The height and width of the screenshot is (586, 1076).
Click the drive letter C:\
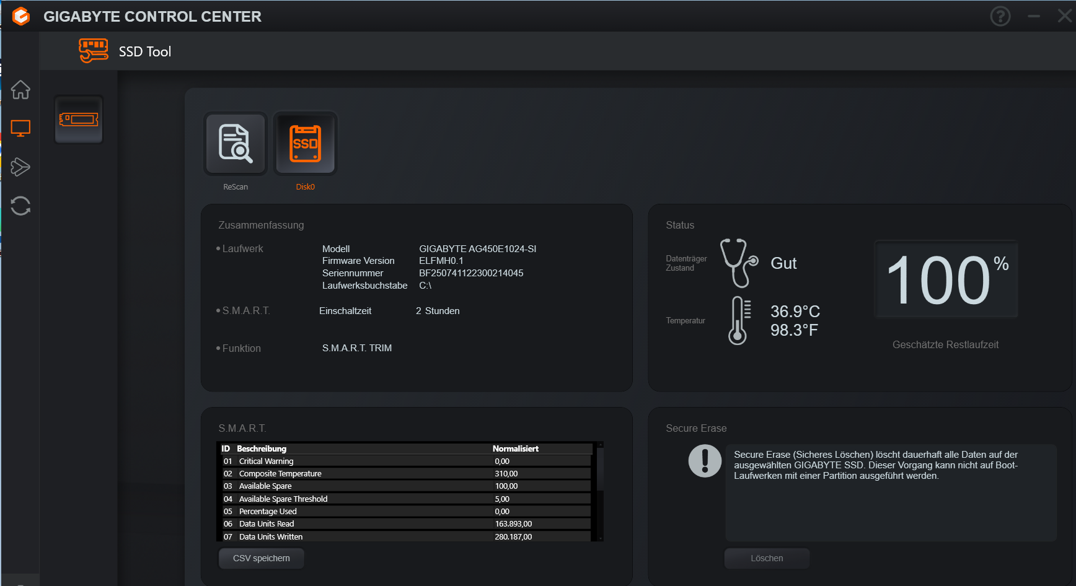click(x=425, y=286)
